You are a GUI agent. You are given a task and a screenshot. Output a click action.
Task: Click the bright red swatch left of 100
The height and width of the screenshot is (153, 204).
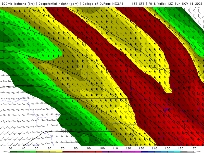click(99, 152)
